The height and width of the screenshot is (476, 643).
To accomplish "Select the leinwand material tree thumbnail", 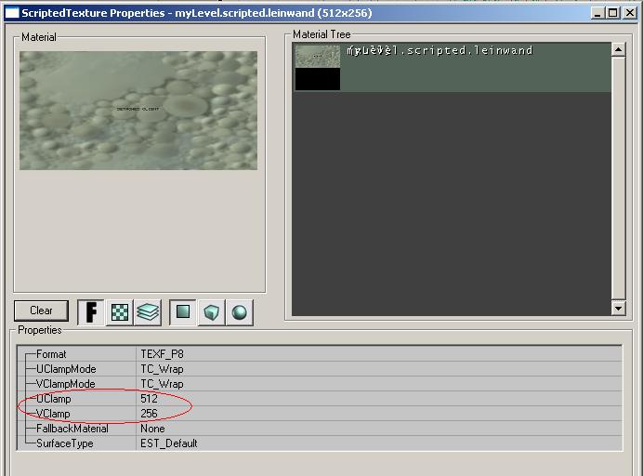I will 318,67.
